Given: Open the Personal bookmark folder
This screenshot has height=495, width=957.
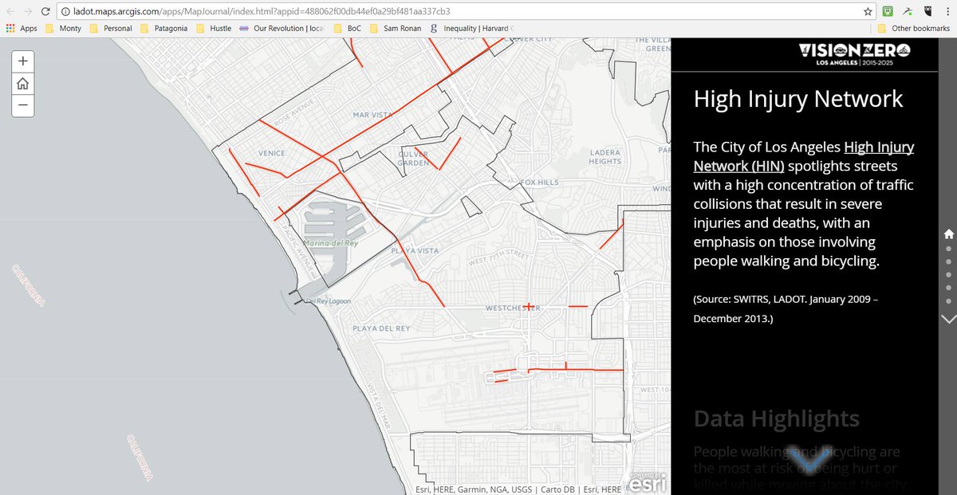Looking at the screenshot, I should pos(111,29).
